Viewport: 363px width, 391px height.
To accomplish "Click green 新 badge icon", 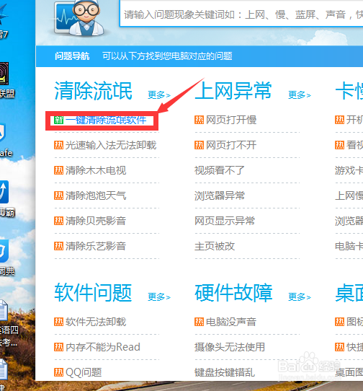I will pos(59,120).
